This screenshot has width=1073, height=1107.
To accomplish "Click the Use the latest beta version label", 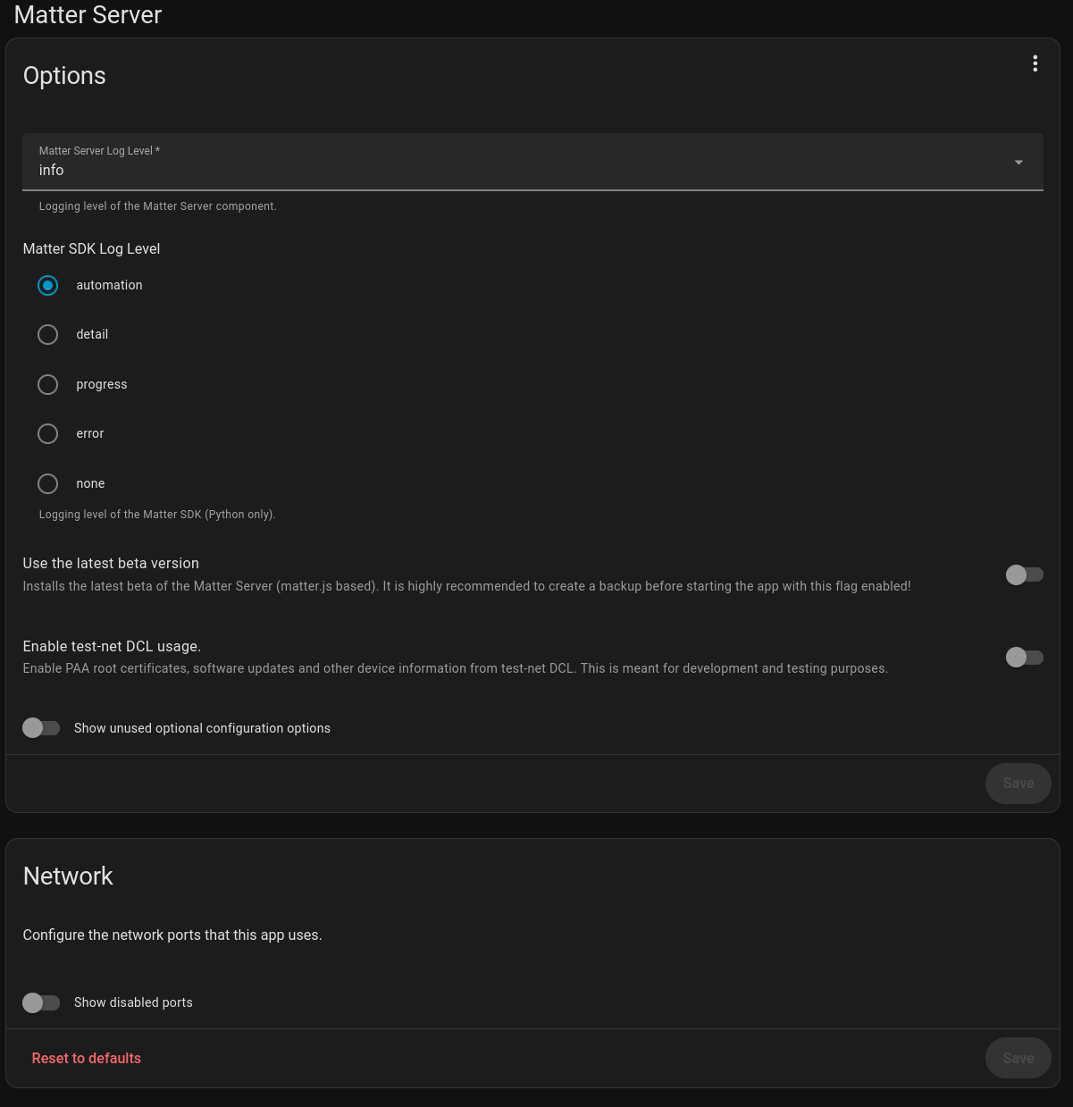I will [x=111, y=564].
